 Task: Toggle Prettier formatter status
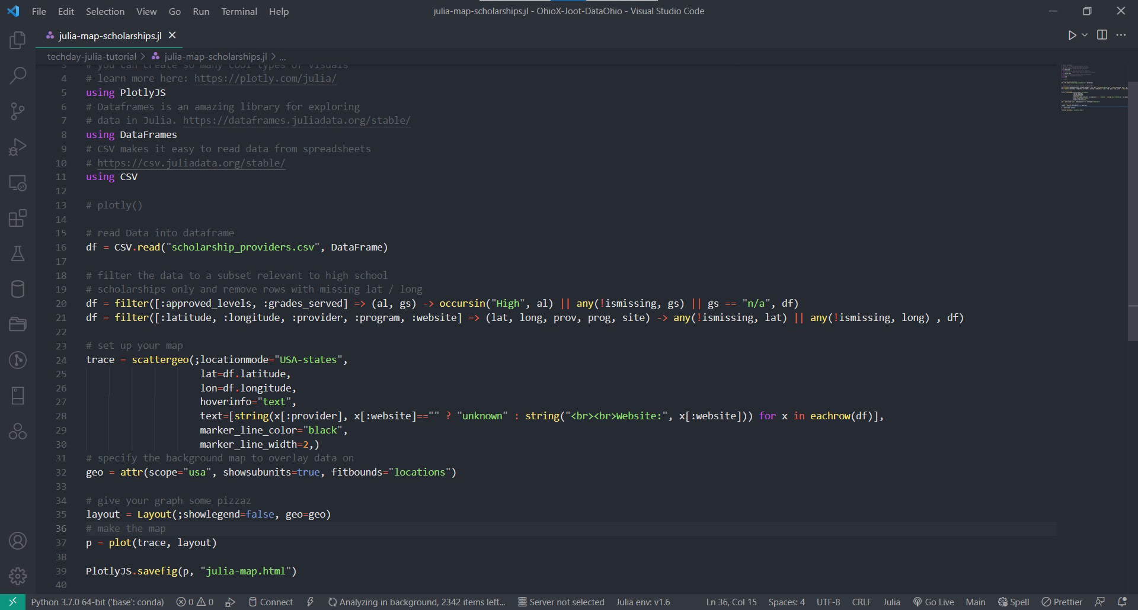tap(1062, 602)
